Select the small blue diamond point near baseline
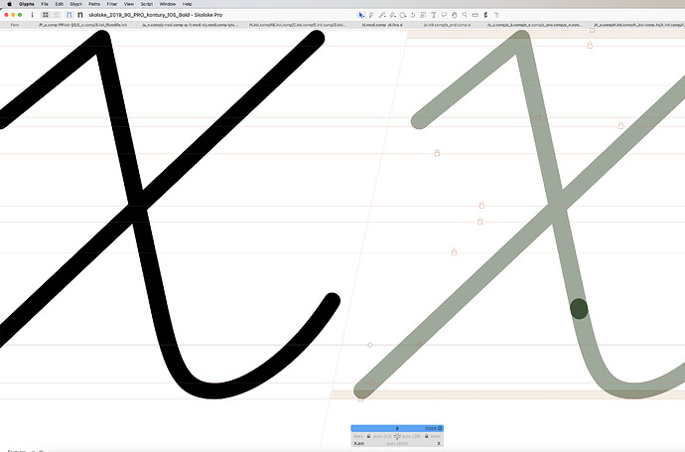Image resolution: width=685 pixels, height=452 pixels. coord(370,345)
